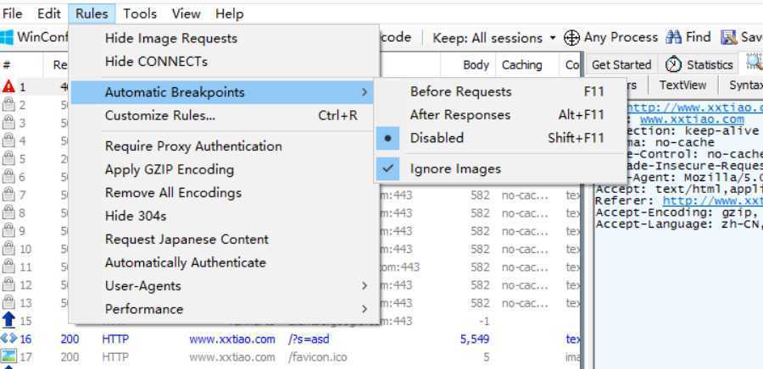
Task: Expand the User-Agents submenu
Action: pyautogui.click(x=225, y=286)
